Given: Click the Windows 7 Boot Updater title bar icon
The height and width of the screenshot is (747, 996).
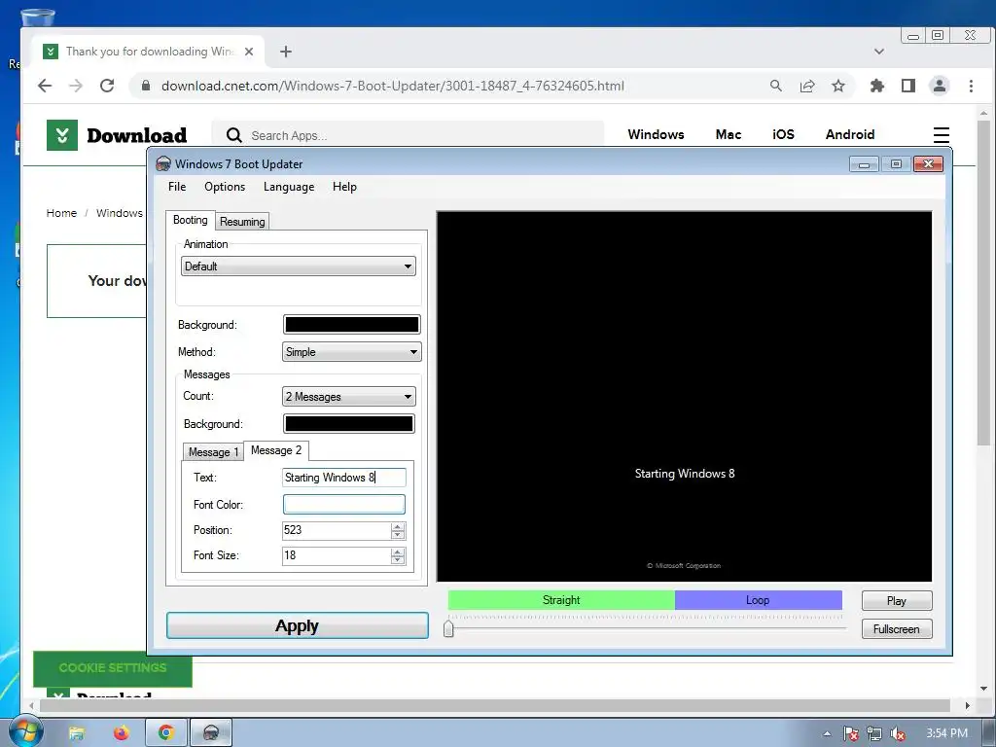Looking at the screenshot, I should coord(163,163).
